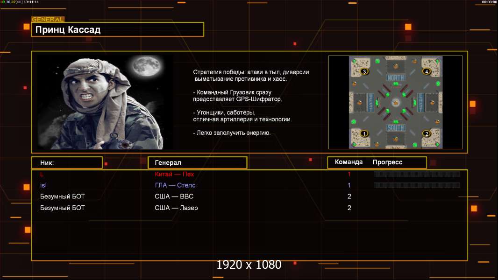The width and height of the screenshot is (498, 280).
Task: Click the NORTH label on the map preview
Action: click(396, 77)
